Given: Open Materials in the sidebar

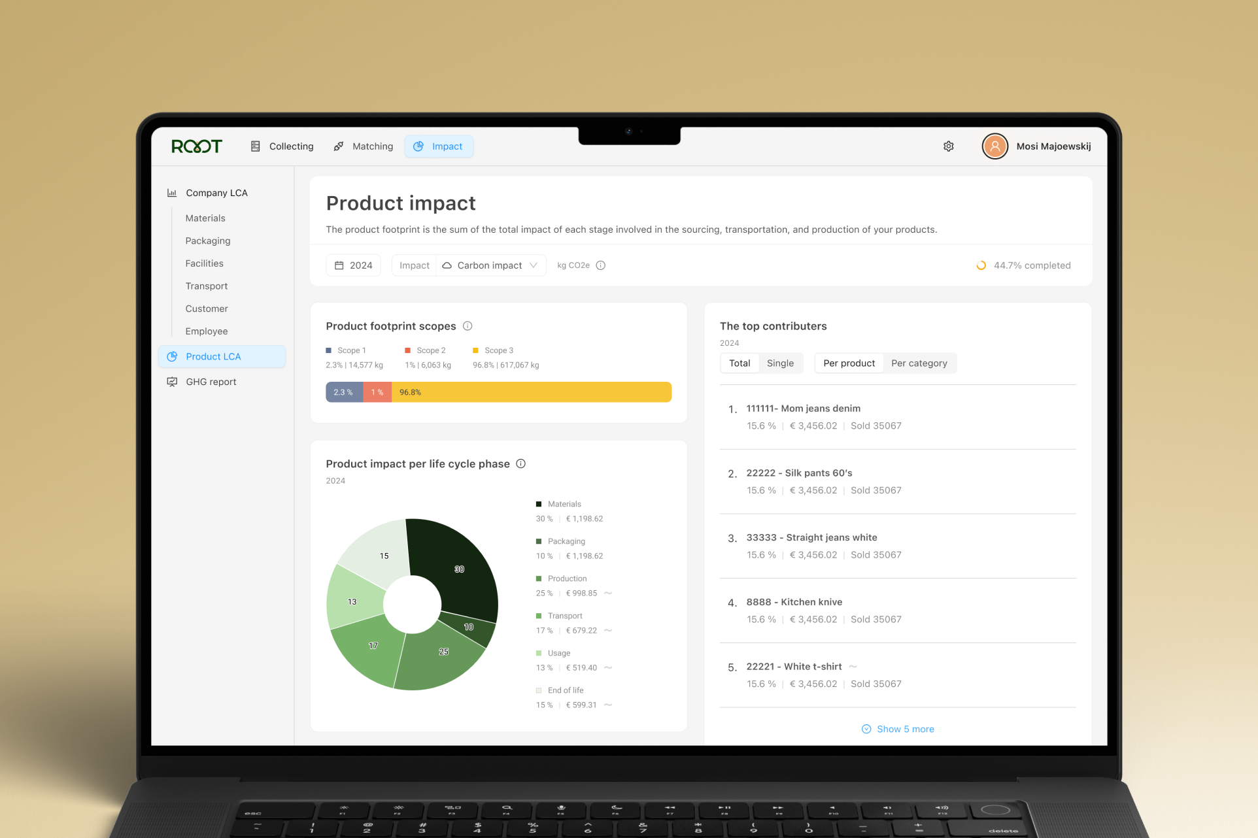Looking at the screenshot, I should click(205, 218).
